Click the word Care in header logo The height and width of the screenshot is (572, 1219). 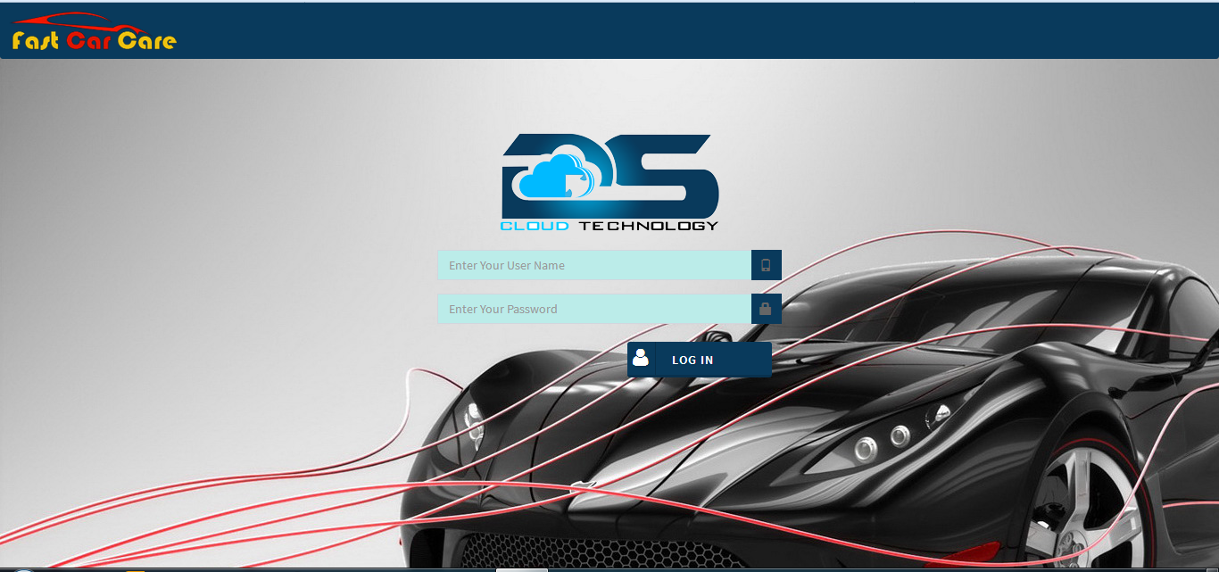coord(146,40)
